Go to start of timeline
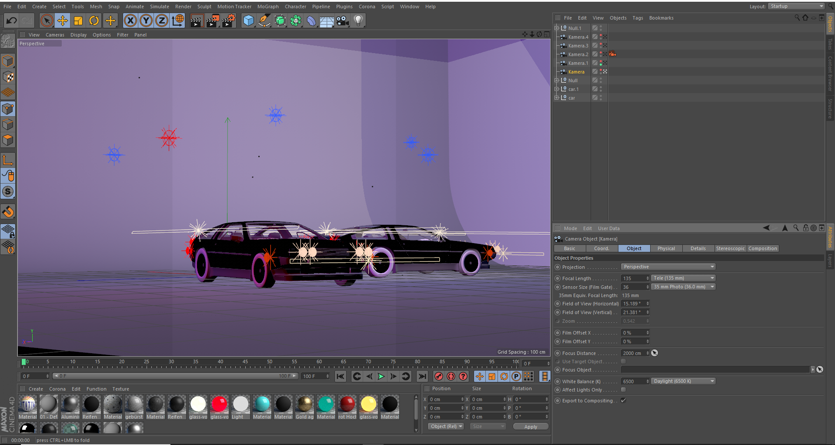835x445 pixels. (x=341, y=376)
